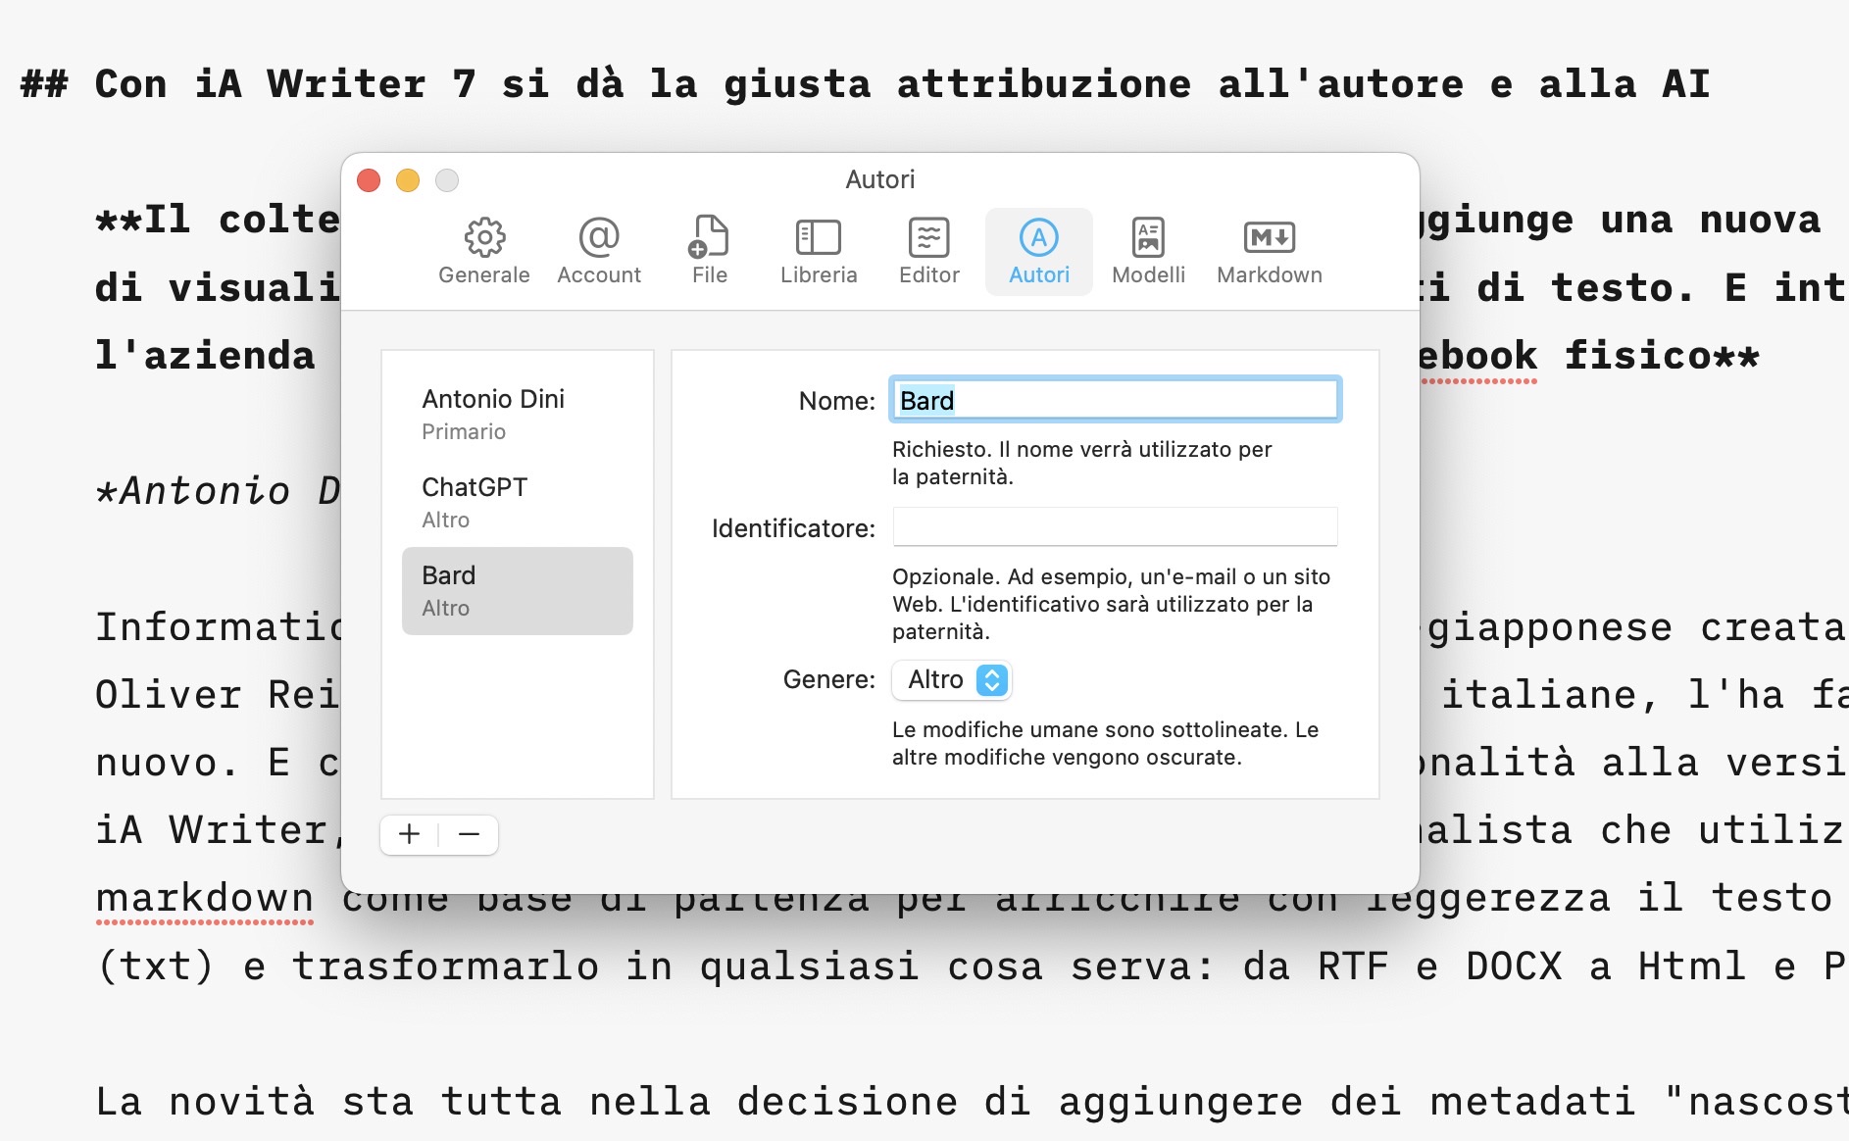Click the underlined word 'markdown' in the editor
1849x1141 pixels.
[x=205, y=898]
